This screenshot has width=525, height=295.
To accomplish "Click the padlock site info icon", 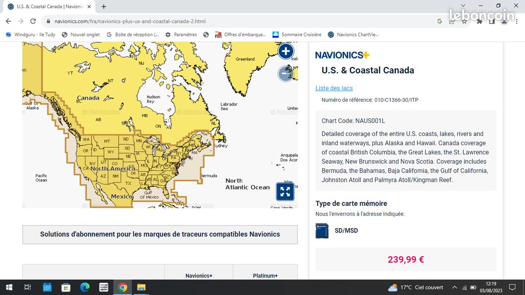I will click(x=49, y=21).
